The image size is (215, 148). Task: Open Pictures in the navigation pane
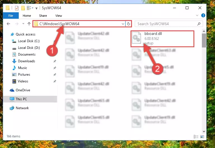coord(24,75)
